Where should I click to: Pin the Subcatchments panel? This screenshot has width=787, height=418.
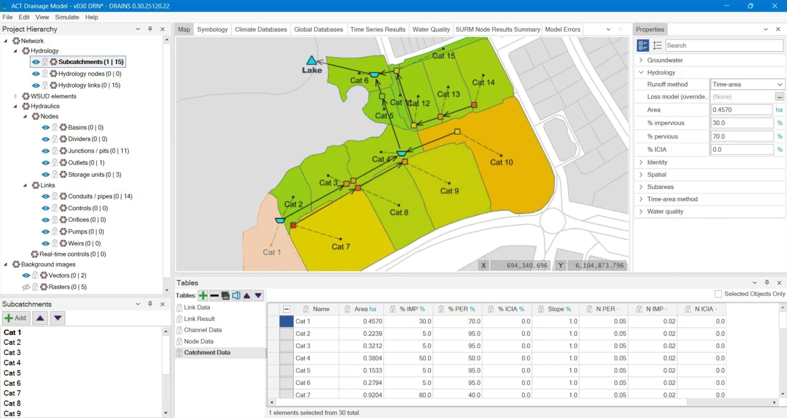pyautogui.click(x=150, y=304)
